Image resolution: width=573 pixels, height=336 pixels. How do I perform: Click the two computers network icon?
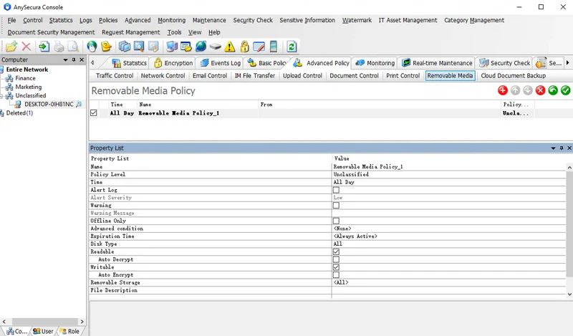coord(171,47)
